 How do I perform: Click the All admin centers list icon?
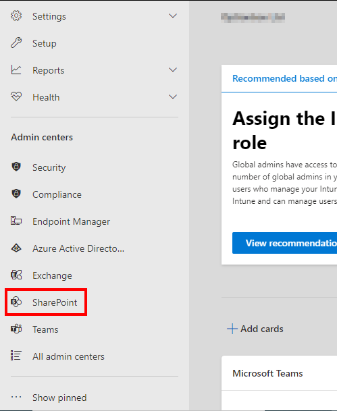[x=16, y=356]
